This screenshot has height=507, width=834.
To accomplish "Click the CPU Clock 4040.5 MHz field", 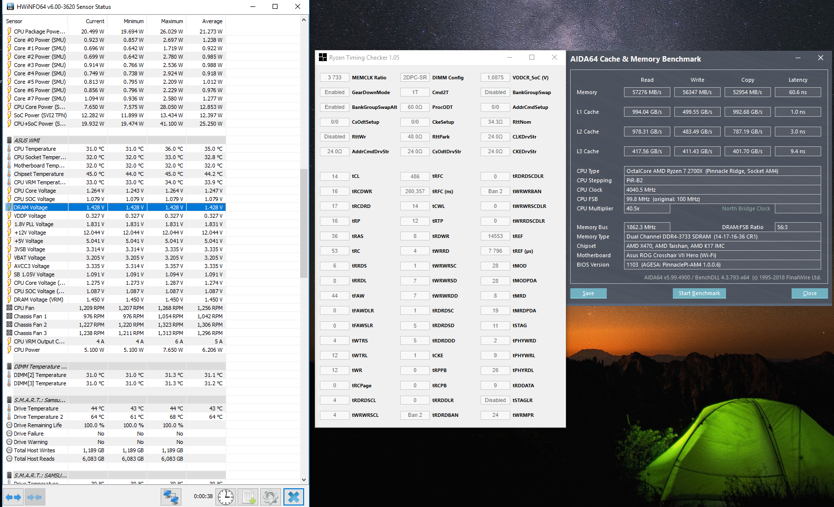I will coord(723,190).
